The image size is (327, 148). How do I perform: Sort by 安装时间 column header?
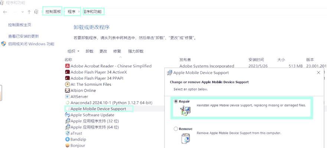[x=256, y=60]
